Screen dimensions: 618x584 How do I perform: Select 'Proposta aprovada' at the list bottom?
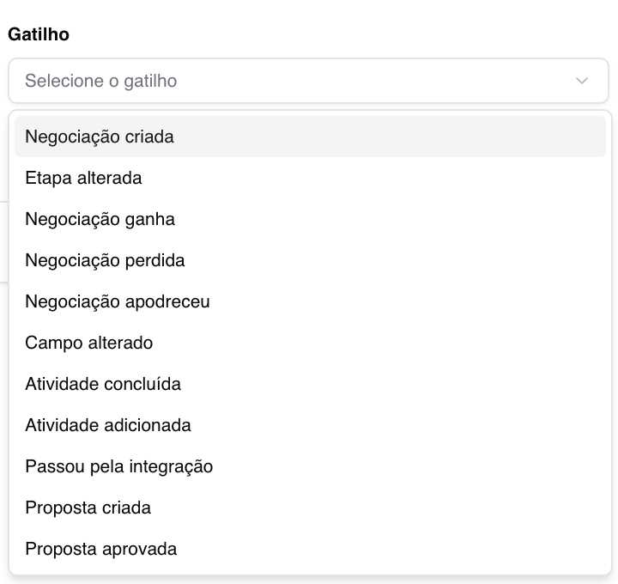click(100, 549)
